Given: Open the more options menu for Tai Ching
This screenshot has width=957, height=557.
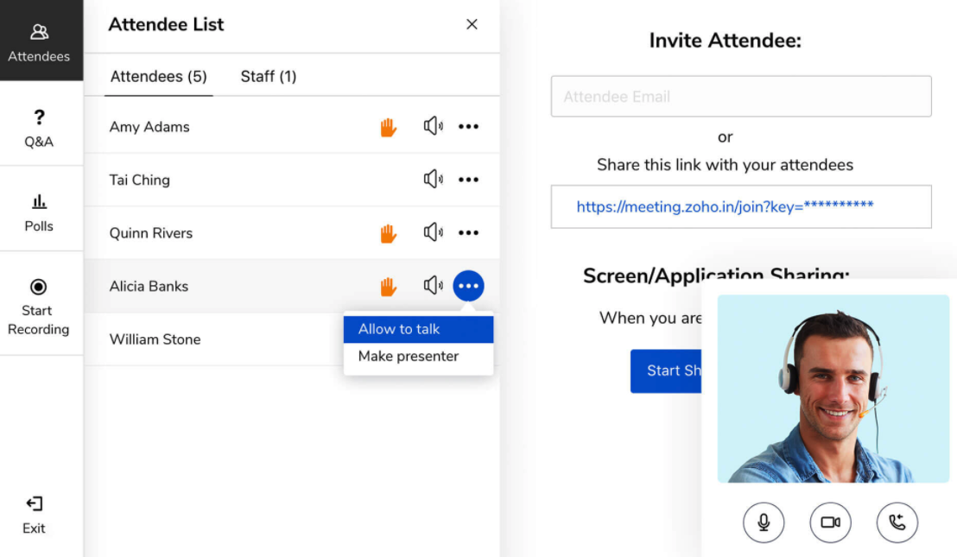Looking at the screenshot, I should [468, 180].
